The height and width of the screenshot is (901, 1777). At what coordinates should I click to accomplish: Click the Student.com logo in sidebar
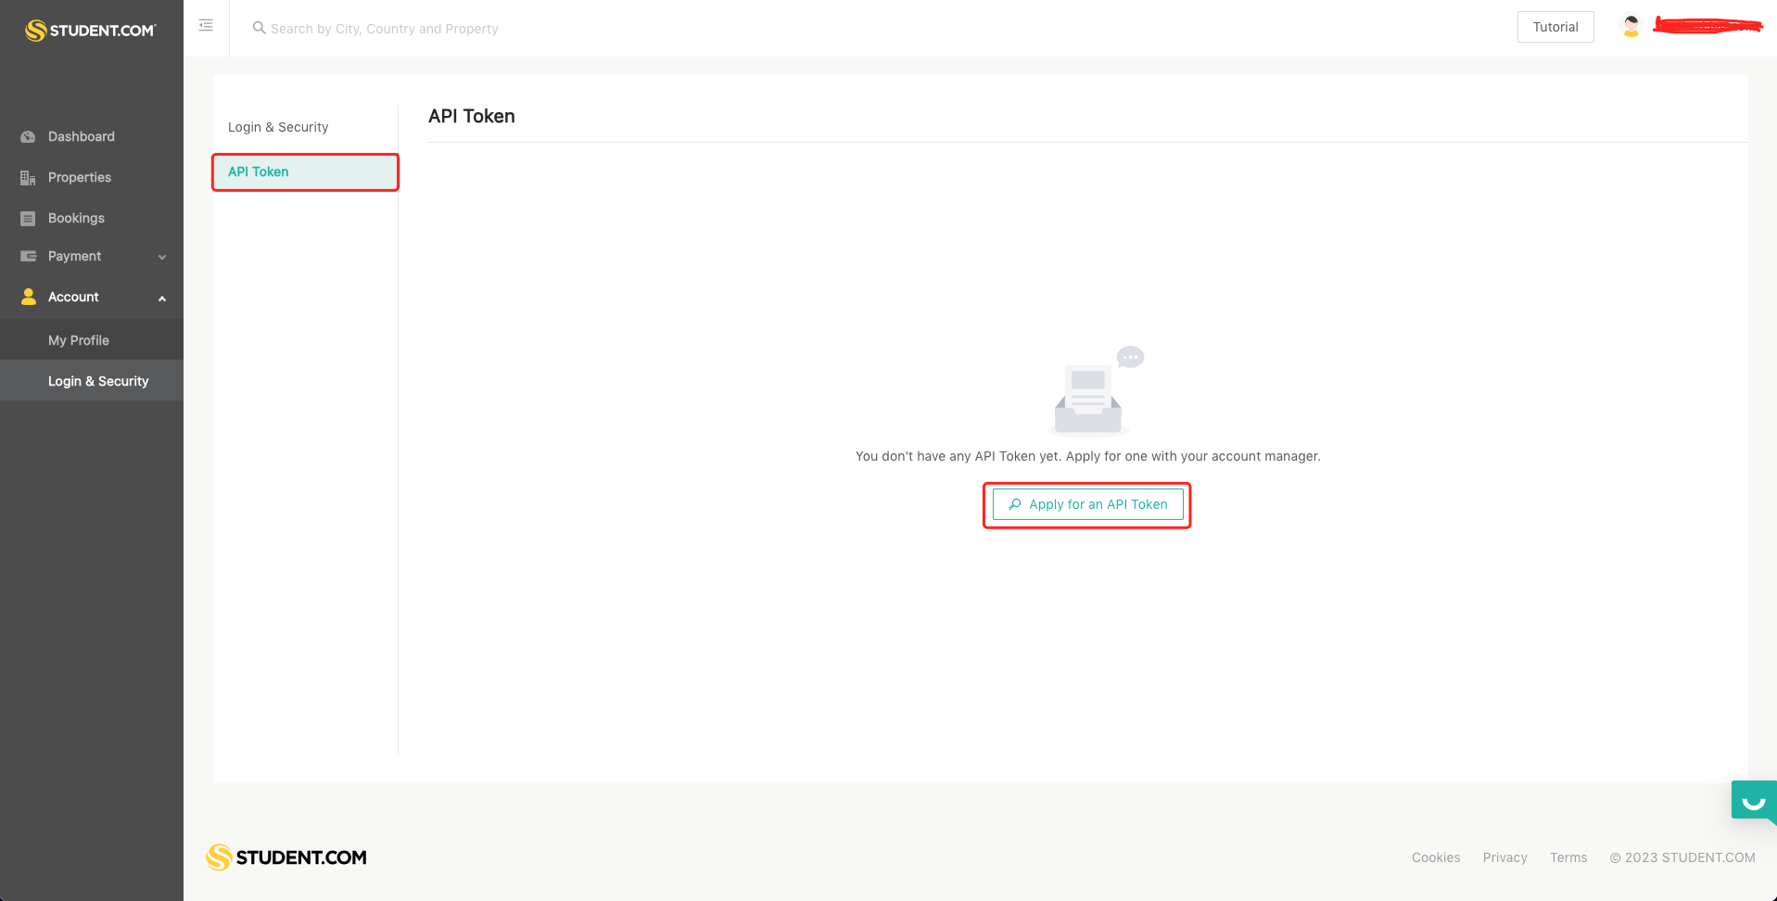click(x=91, y=31)
